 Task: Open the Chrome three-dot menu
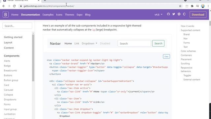208,6
